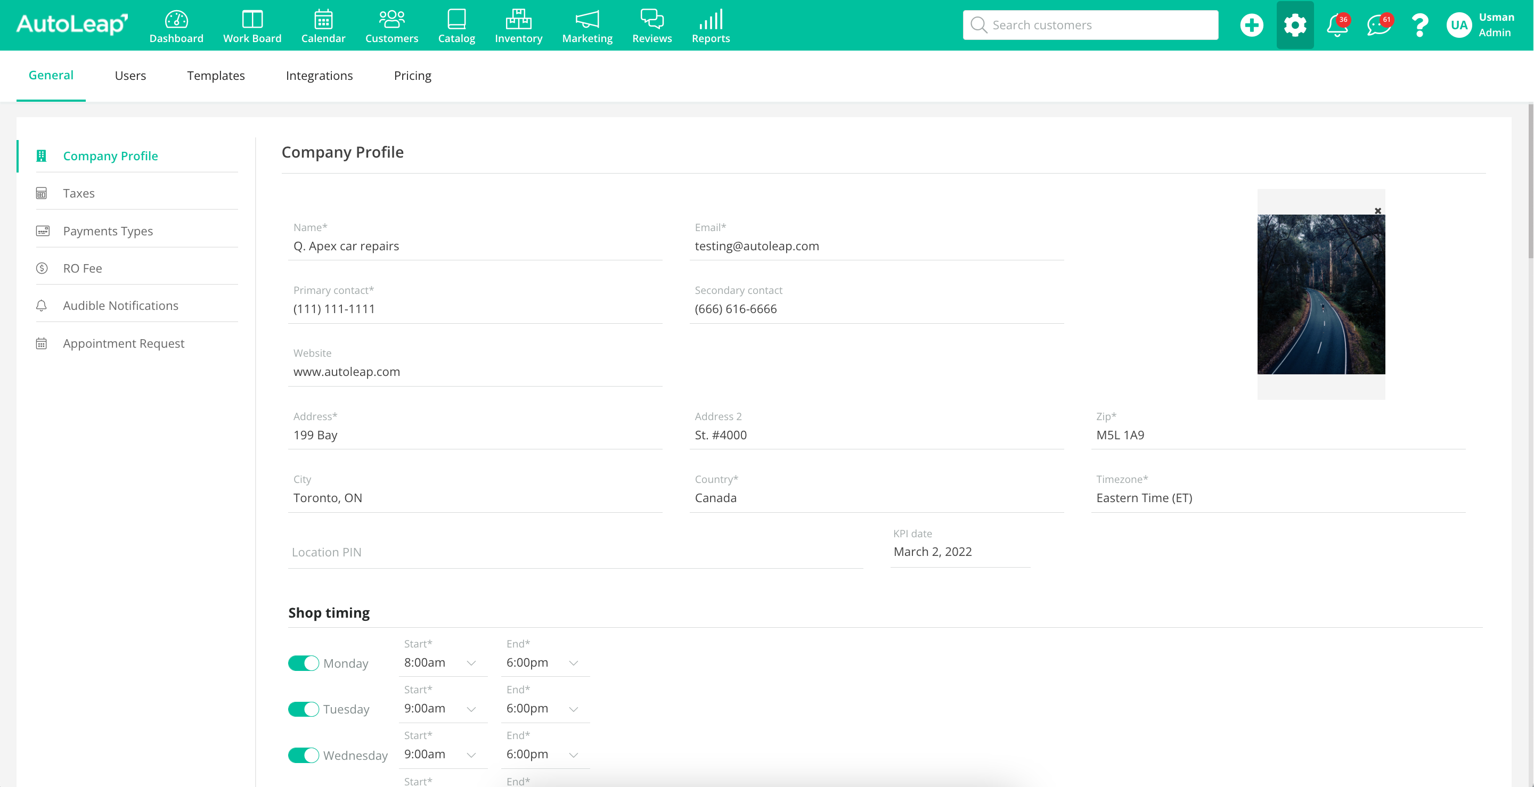Click the help question mark icon
This screenshot has width=1534, height=787.
pyautogui.click(x=1419, y=25)
